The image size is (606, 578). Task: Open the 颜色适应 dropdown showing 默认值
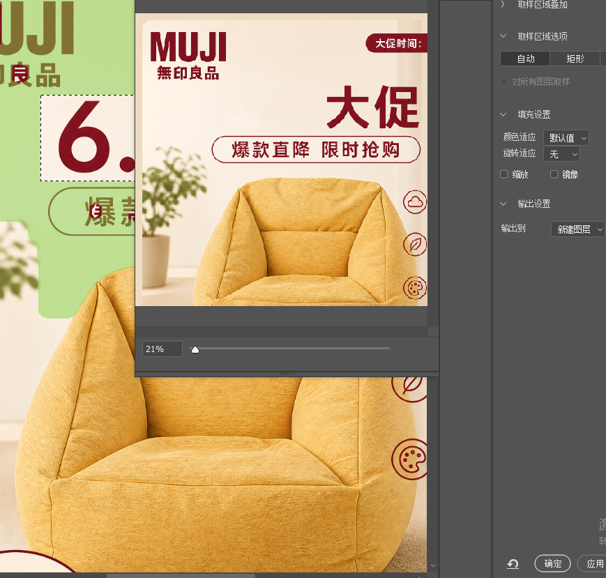[x=566, y=137]
